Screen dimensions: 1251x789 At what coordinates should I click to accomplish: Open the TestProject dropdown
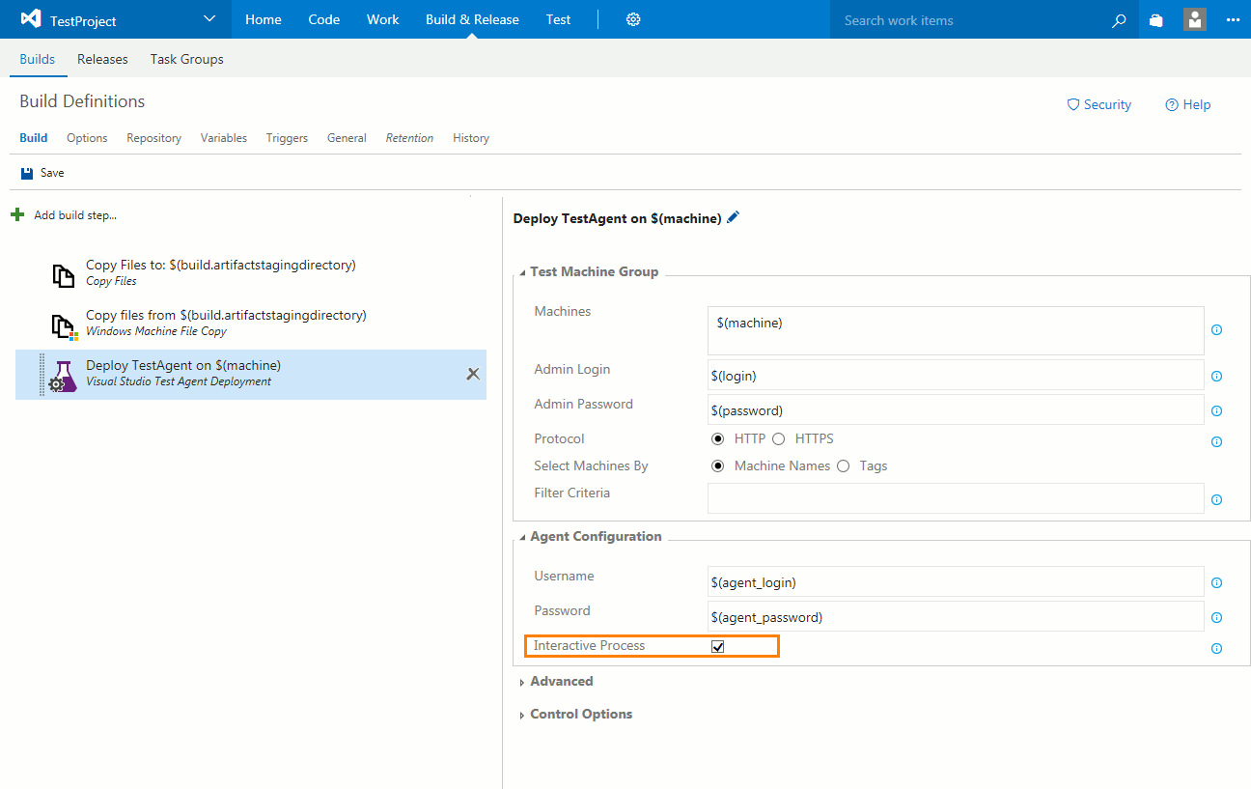[210, 19]
